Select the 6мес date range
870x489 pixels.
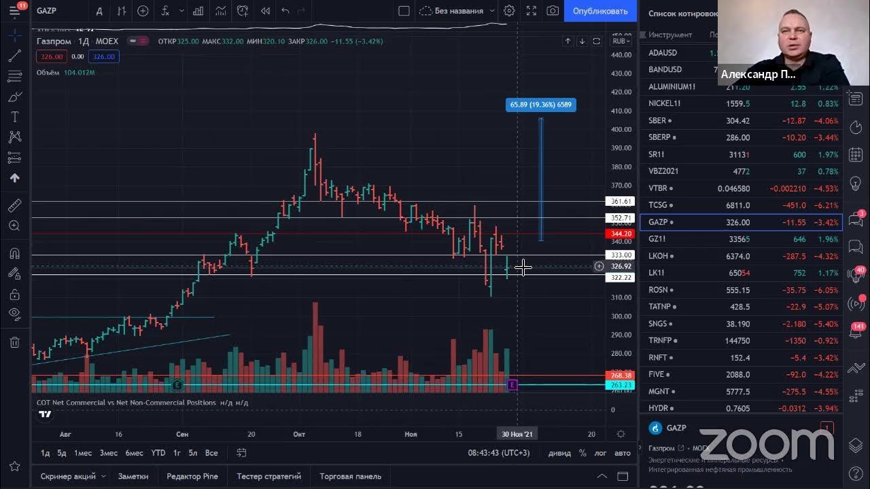point(134,453)
